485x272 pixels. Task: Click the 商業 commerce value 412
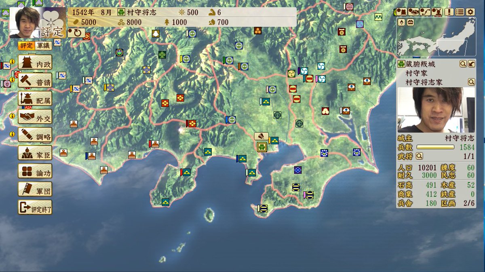coord(431,194)
